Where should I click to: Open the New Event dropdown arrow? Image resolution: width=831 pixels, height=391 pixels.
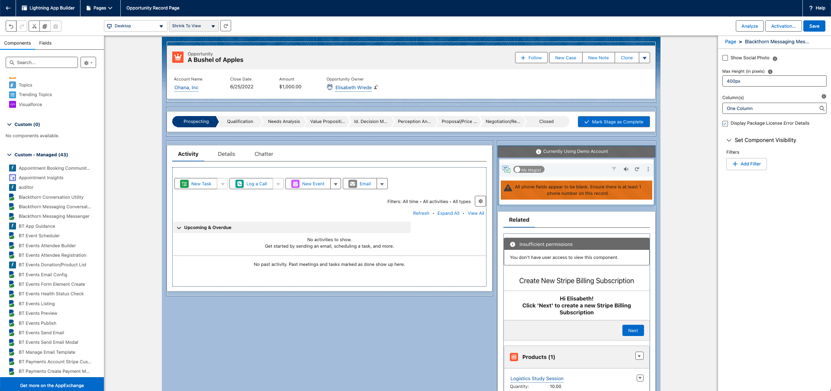335,184
